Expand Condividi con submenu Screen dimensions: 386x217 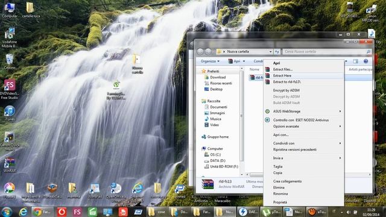click(x=303, y=143)
